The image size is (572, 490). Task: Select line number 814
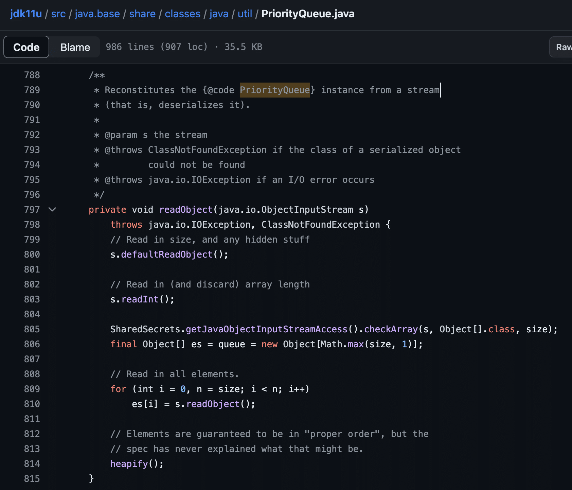click(32, 463)
